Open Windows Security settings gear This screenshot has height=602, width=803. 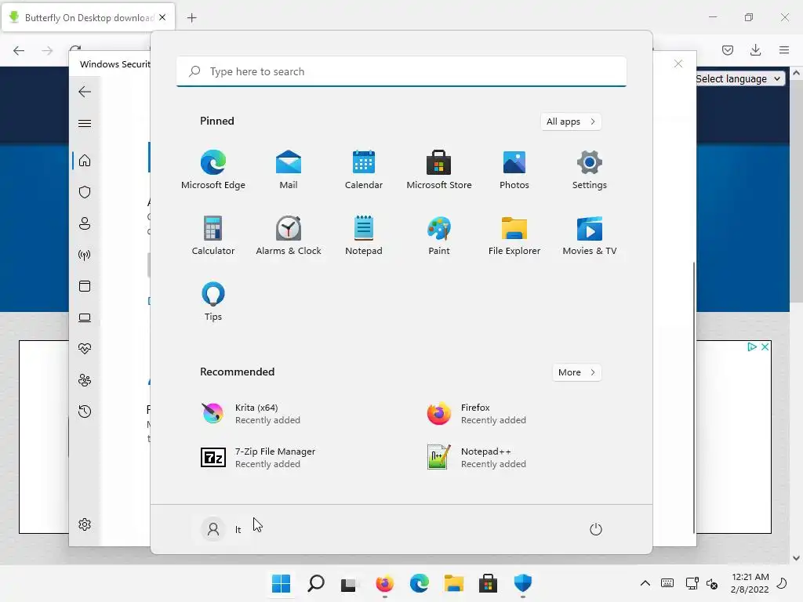[x=85, y=524]
